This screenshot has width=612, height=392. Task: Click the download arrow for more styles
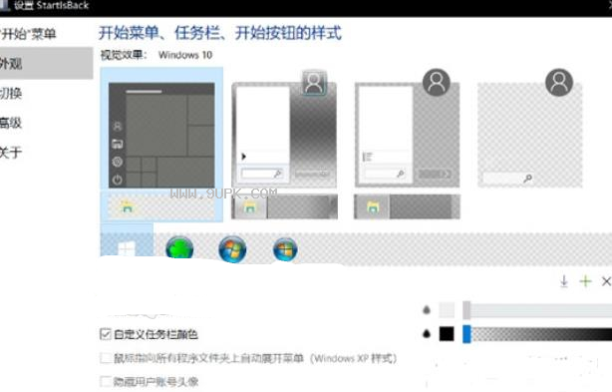pyautogui.click(x=564, y=281)
